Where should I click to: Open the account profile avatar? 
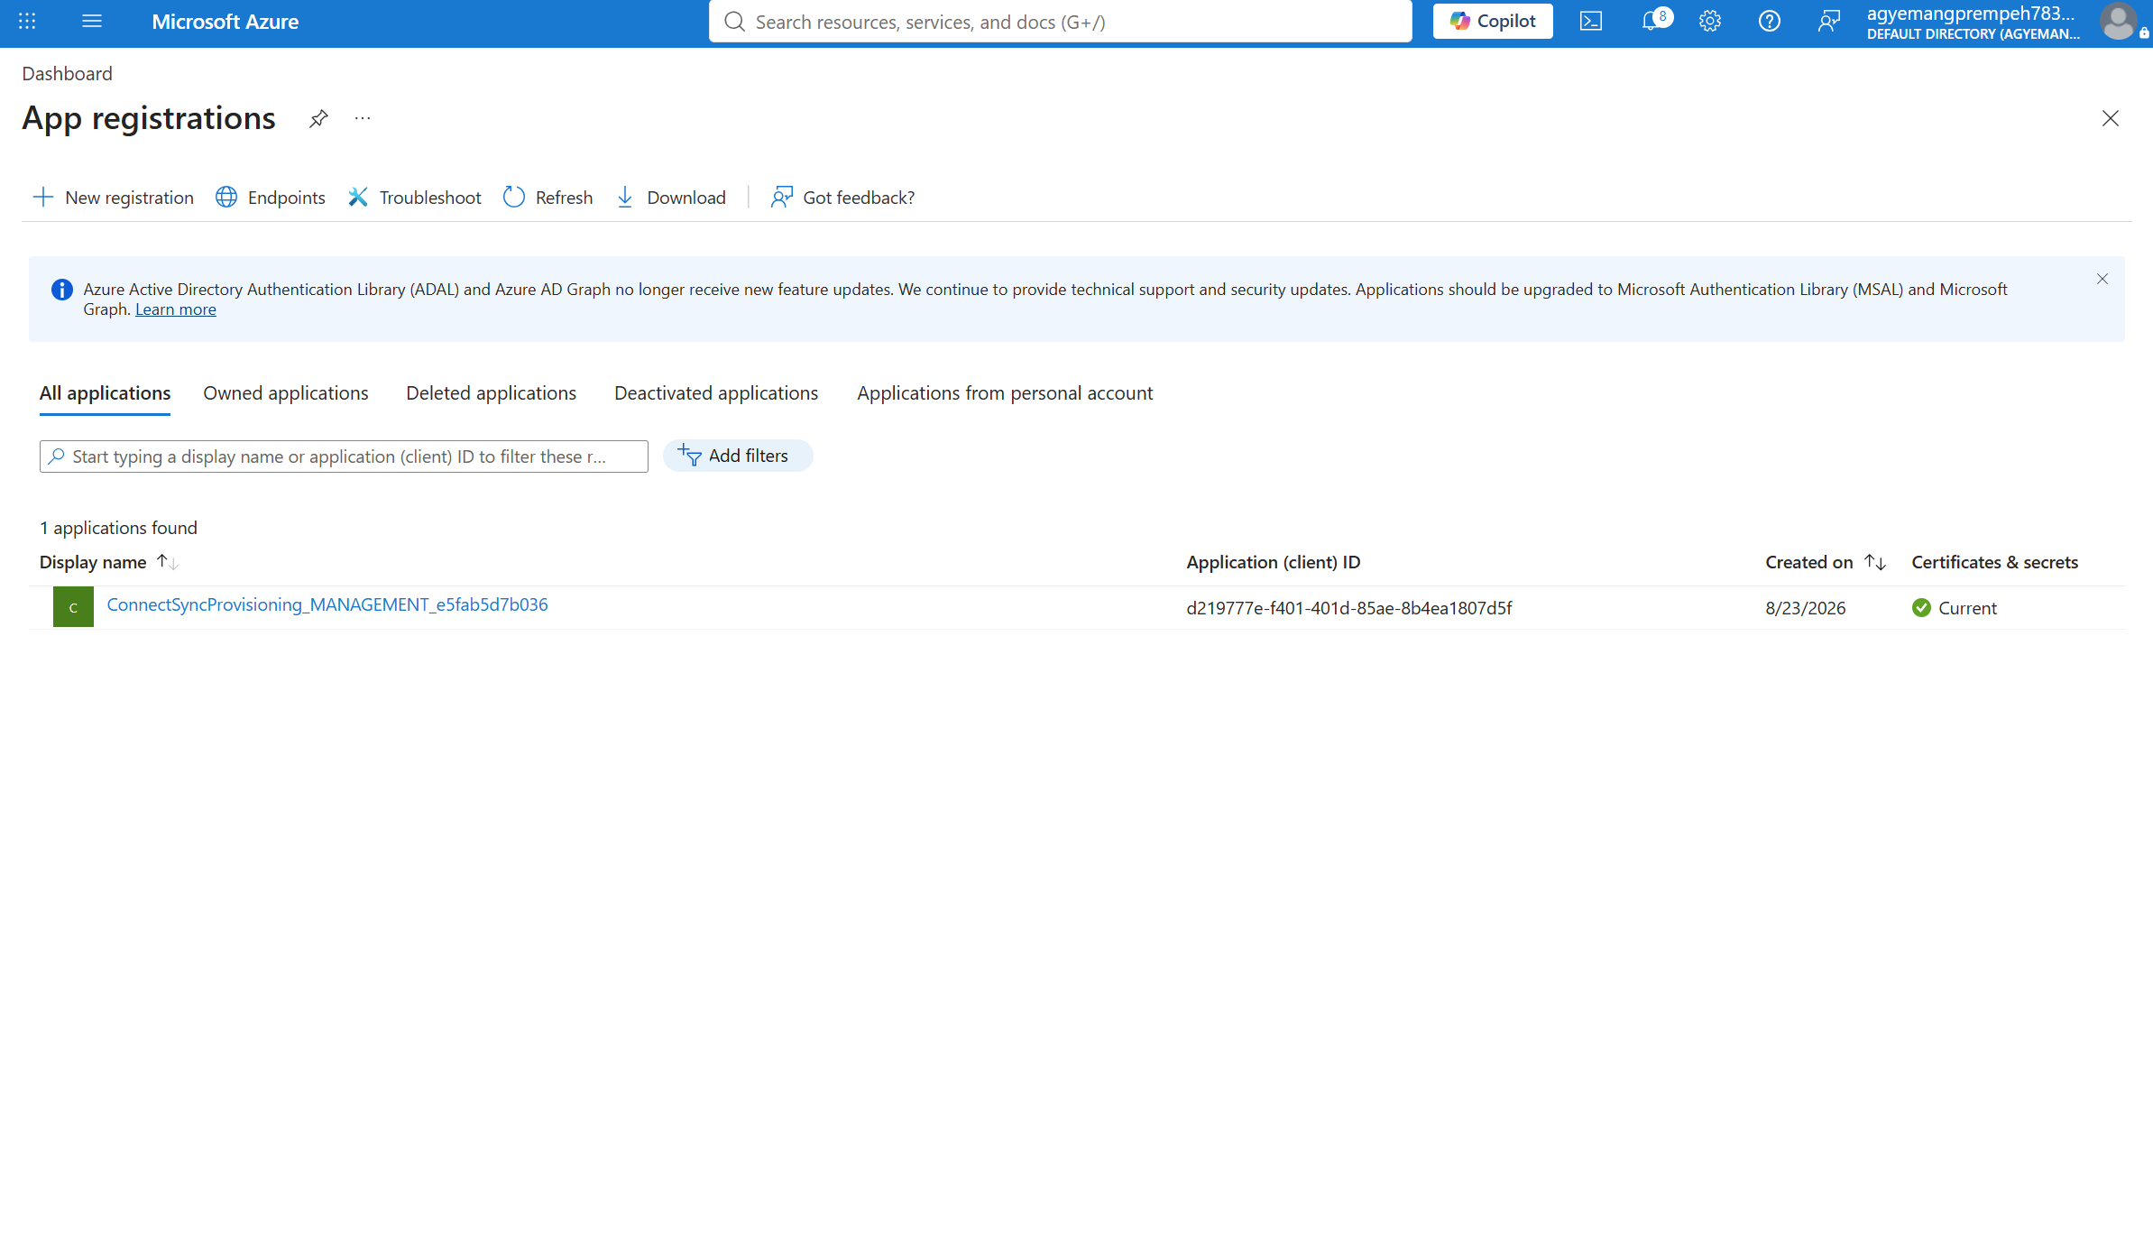point(2118,21)
